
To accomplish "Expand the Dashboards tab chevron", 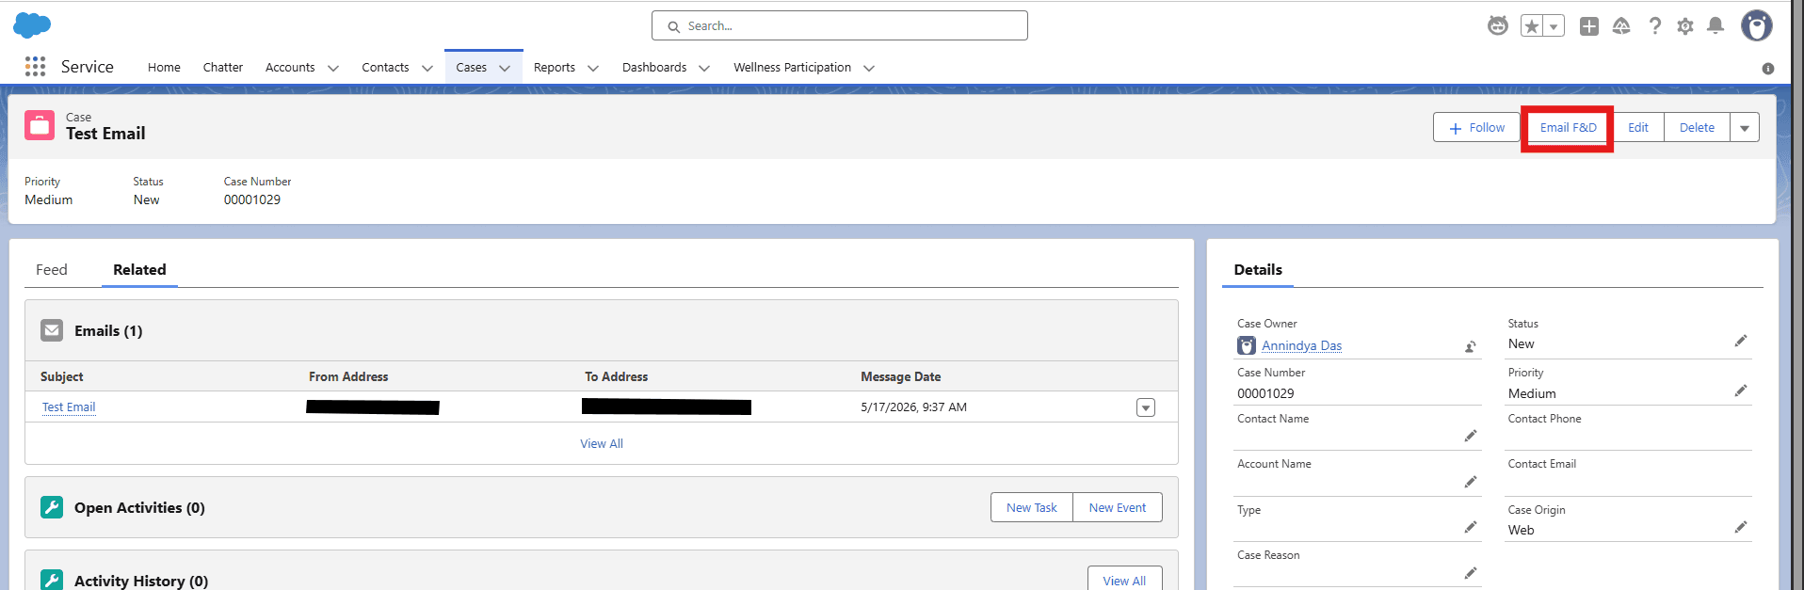I will pos(704,68).
